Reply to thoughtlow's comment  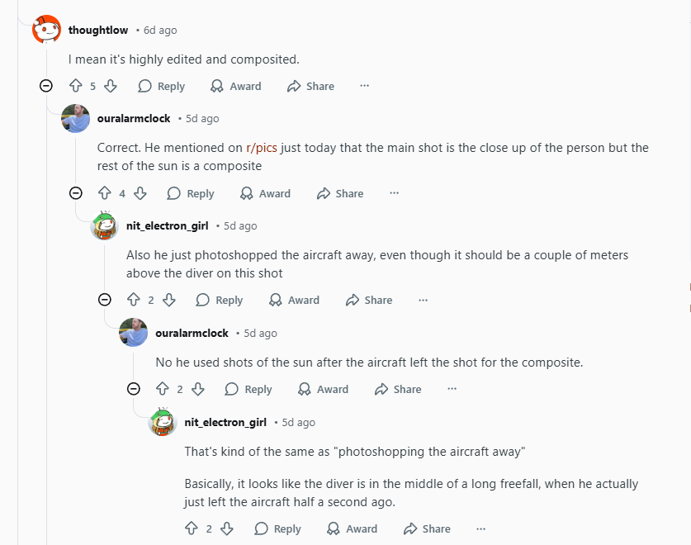point(161,86)
